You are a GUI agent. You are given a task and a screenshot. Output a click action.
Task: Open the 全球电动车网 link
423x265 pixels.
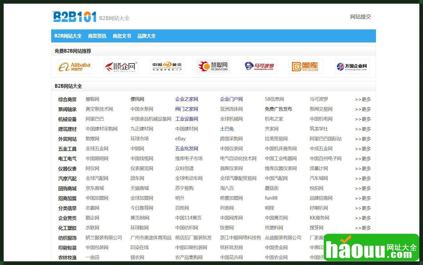click(x=189, y=178)
